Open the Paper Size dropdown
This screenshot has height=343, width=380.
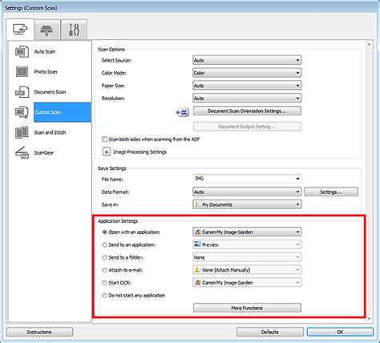[247, 86]
